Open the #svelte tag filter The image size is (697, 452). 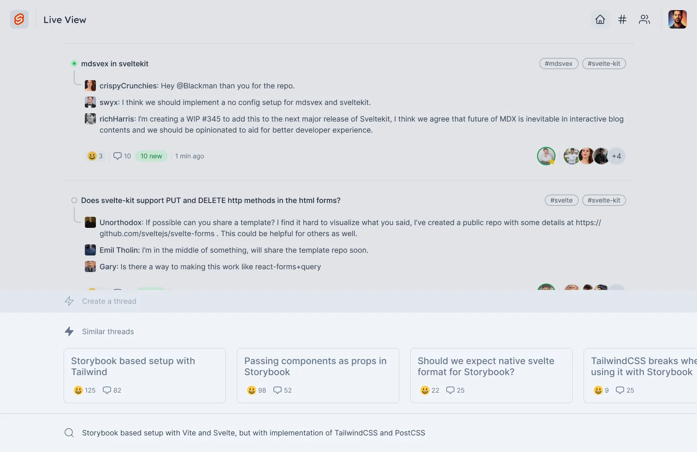pyautogui.click(x=561, y=200)
